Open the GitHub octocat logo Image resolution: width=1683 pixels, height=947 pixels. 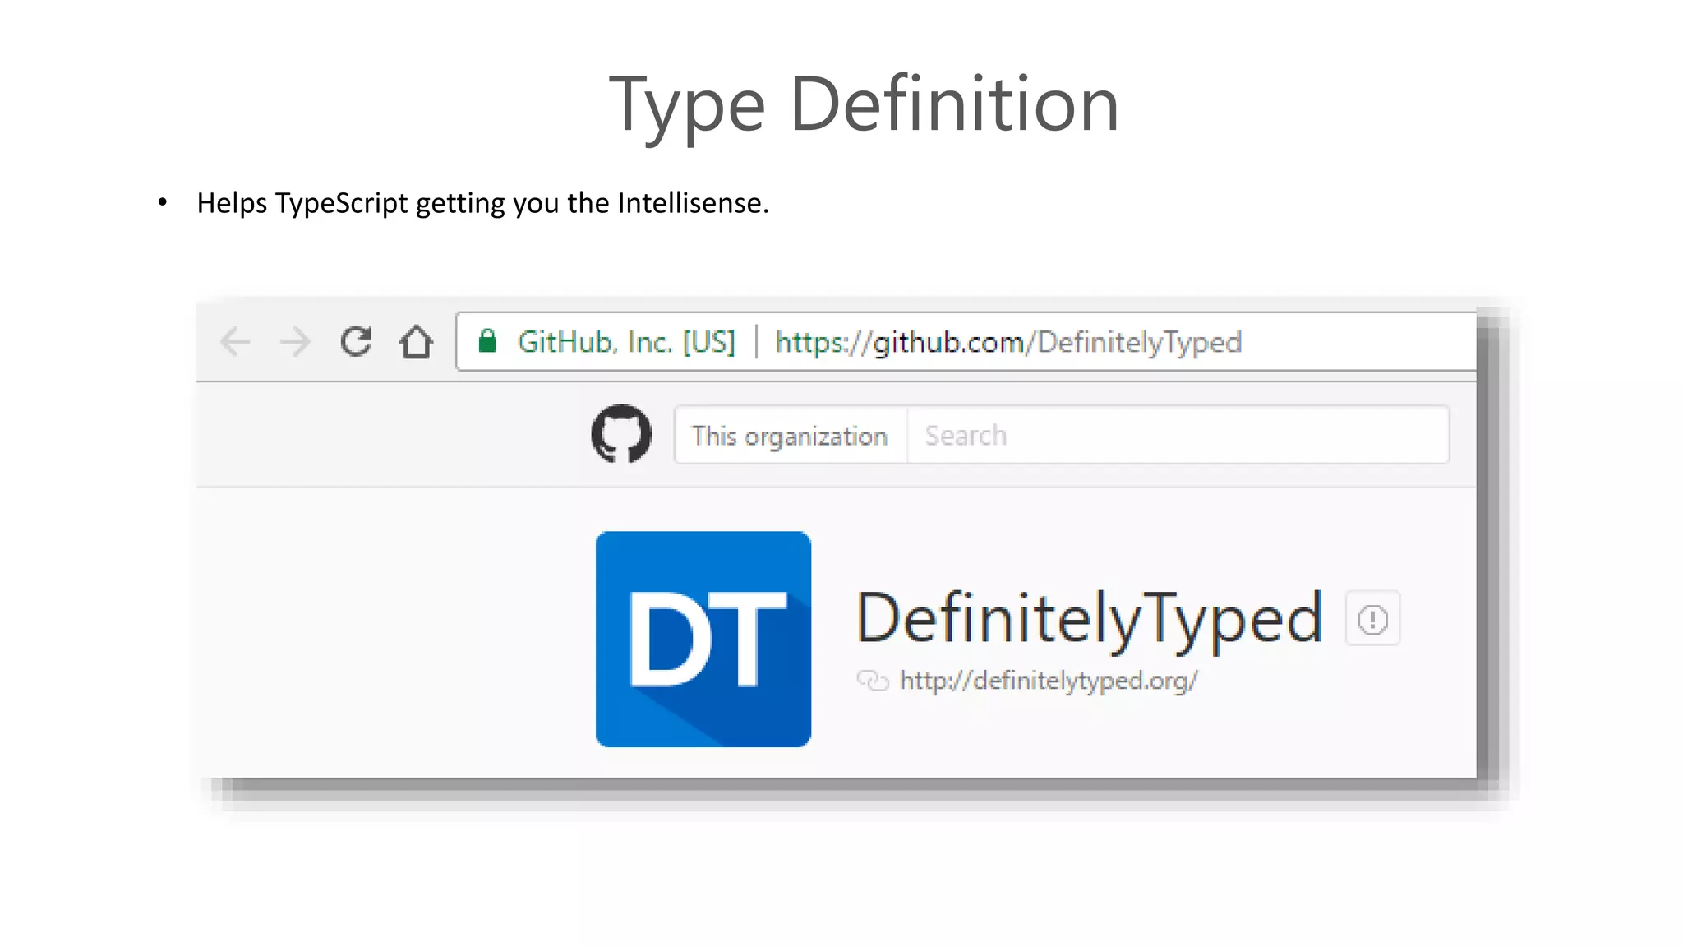coord(621,434)
